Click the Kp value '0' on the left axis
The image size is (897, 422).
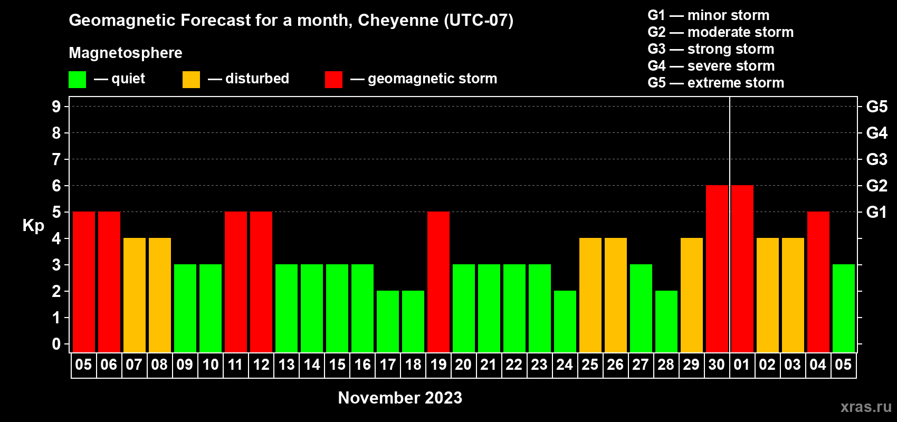[x=56, y=344]
